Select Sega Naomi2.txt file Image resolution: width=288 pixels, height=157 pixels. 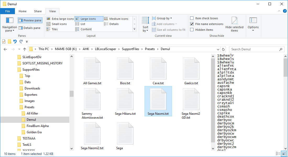pyautogui.click(x=92, y=136)
